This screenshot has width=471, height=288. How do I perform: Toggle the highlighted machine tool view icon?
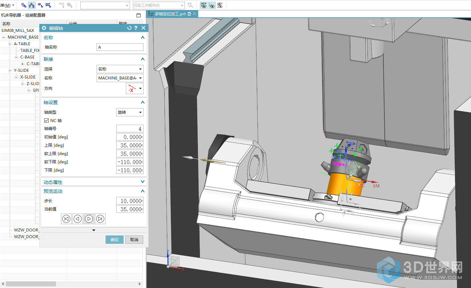(32, 5)
